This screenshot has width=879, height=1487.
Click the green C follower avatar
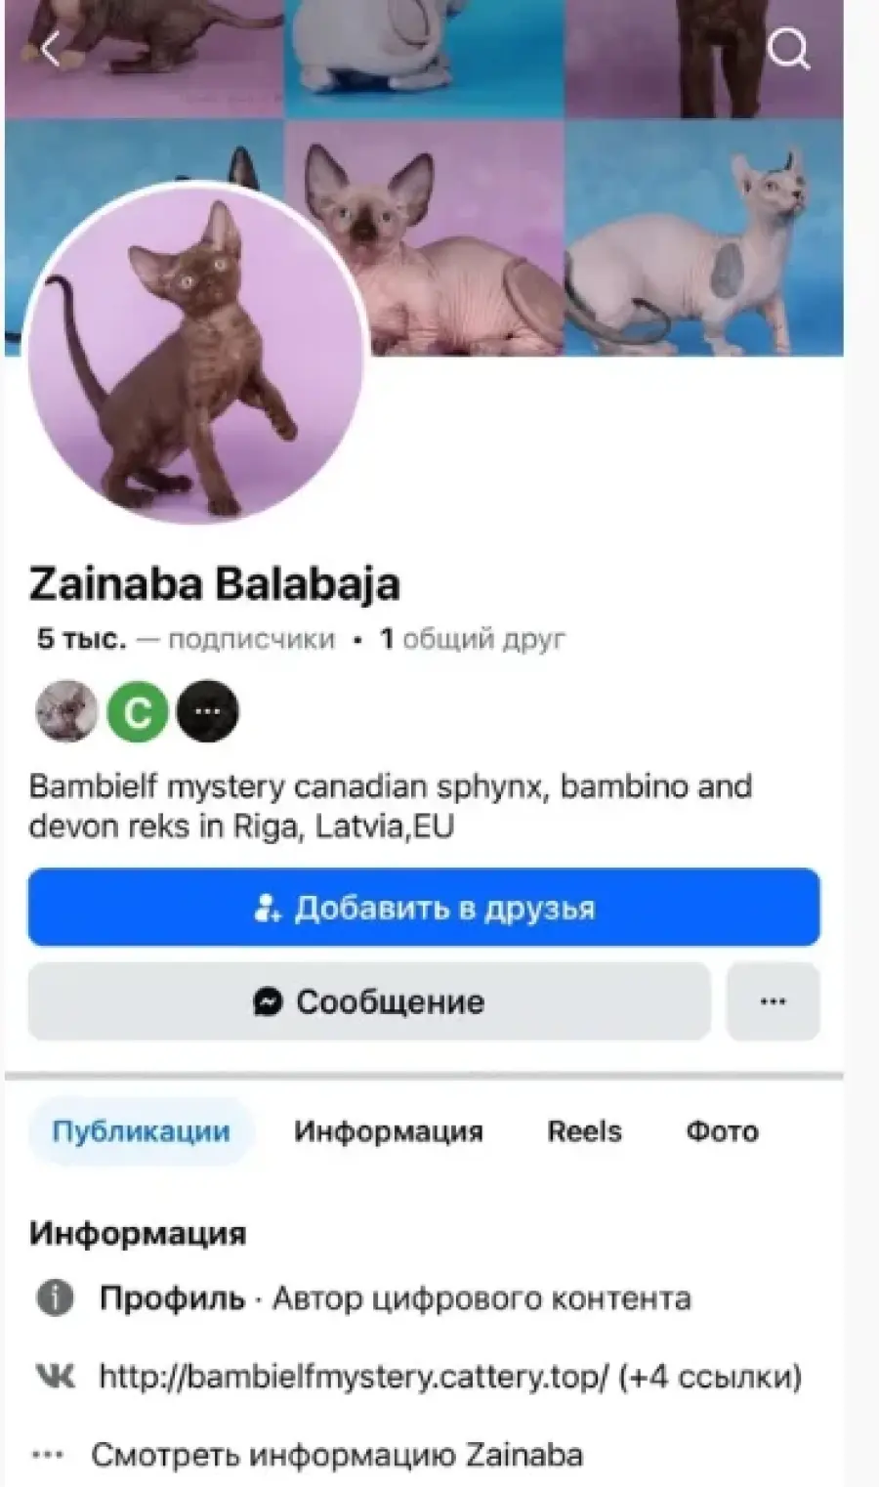click(138, 711)
